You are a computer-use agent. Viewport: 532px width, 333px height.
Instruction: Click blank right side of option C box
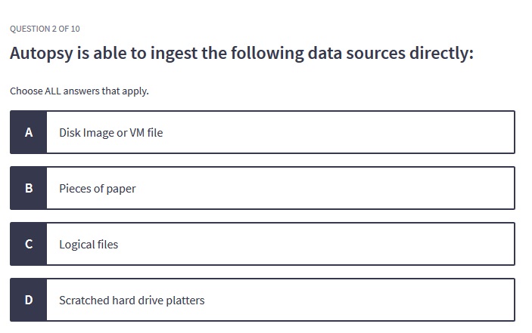click(394, 244)
